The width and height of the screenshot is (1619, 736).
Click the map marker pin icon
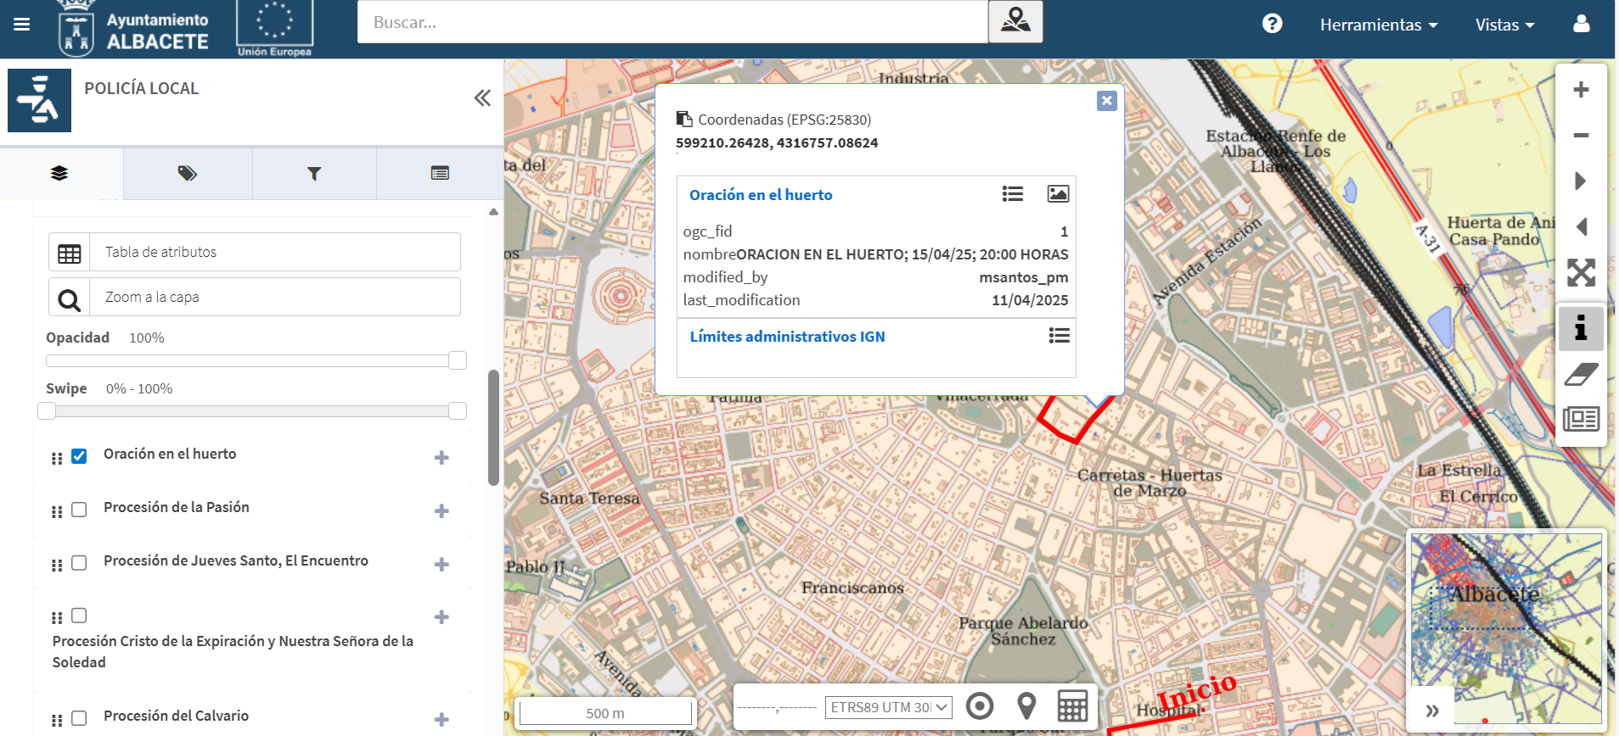click(x=1026, y=705)
